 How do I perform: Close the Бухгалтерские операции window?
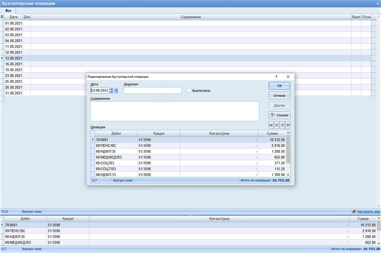[x=378, y=3]
